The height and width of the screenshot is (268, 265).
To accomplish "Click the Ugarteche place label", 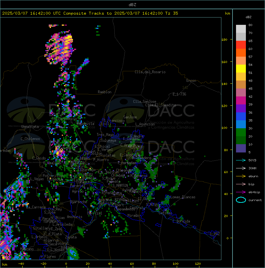I will point(78,202).
